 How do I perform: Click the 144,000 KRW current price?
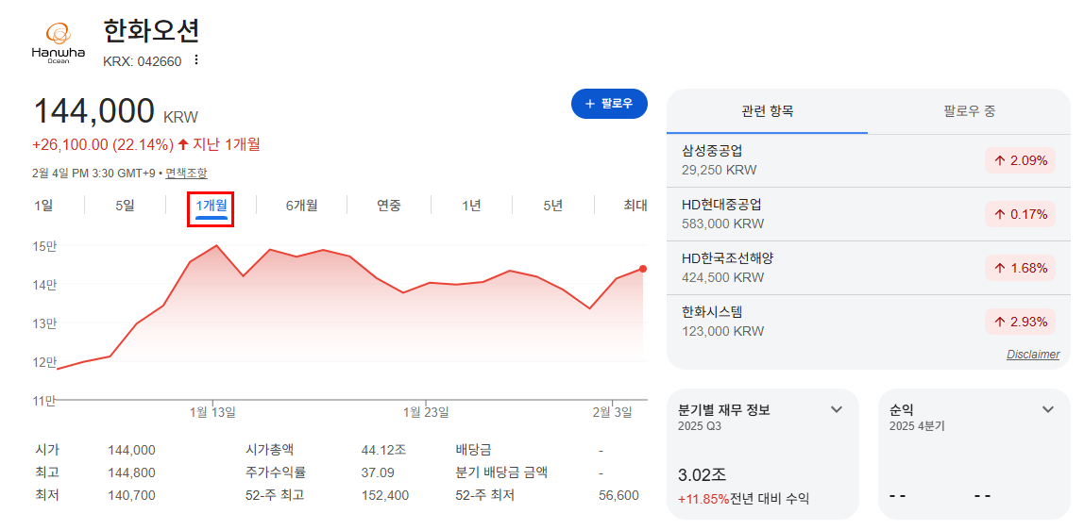click(x=115, y=112)
